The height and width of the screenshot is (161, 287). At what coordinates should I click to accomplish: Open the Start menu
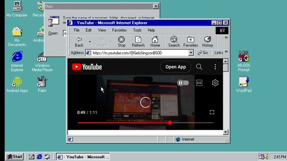(x=14, y=157)
